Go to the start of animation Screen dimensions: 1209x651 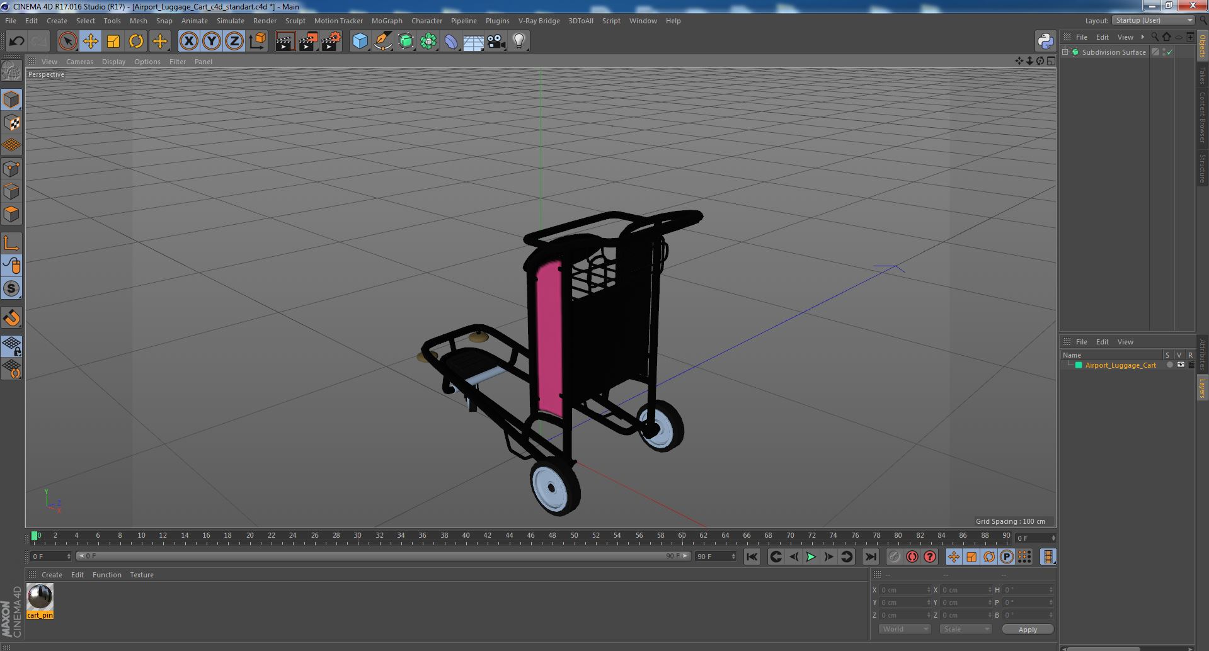(x=752, y=557)
